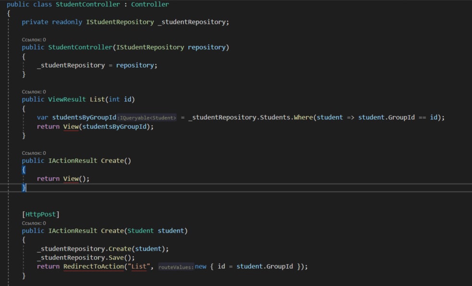The height and width of the screenshot is (286, 472).
Task: Click the Where method call
Action: [303, 117]
